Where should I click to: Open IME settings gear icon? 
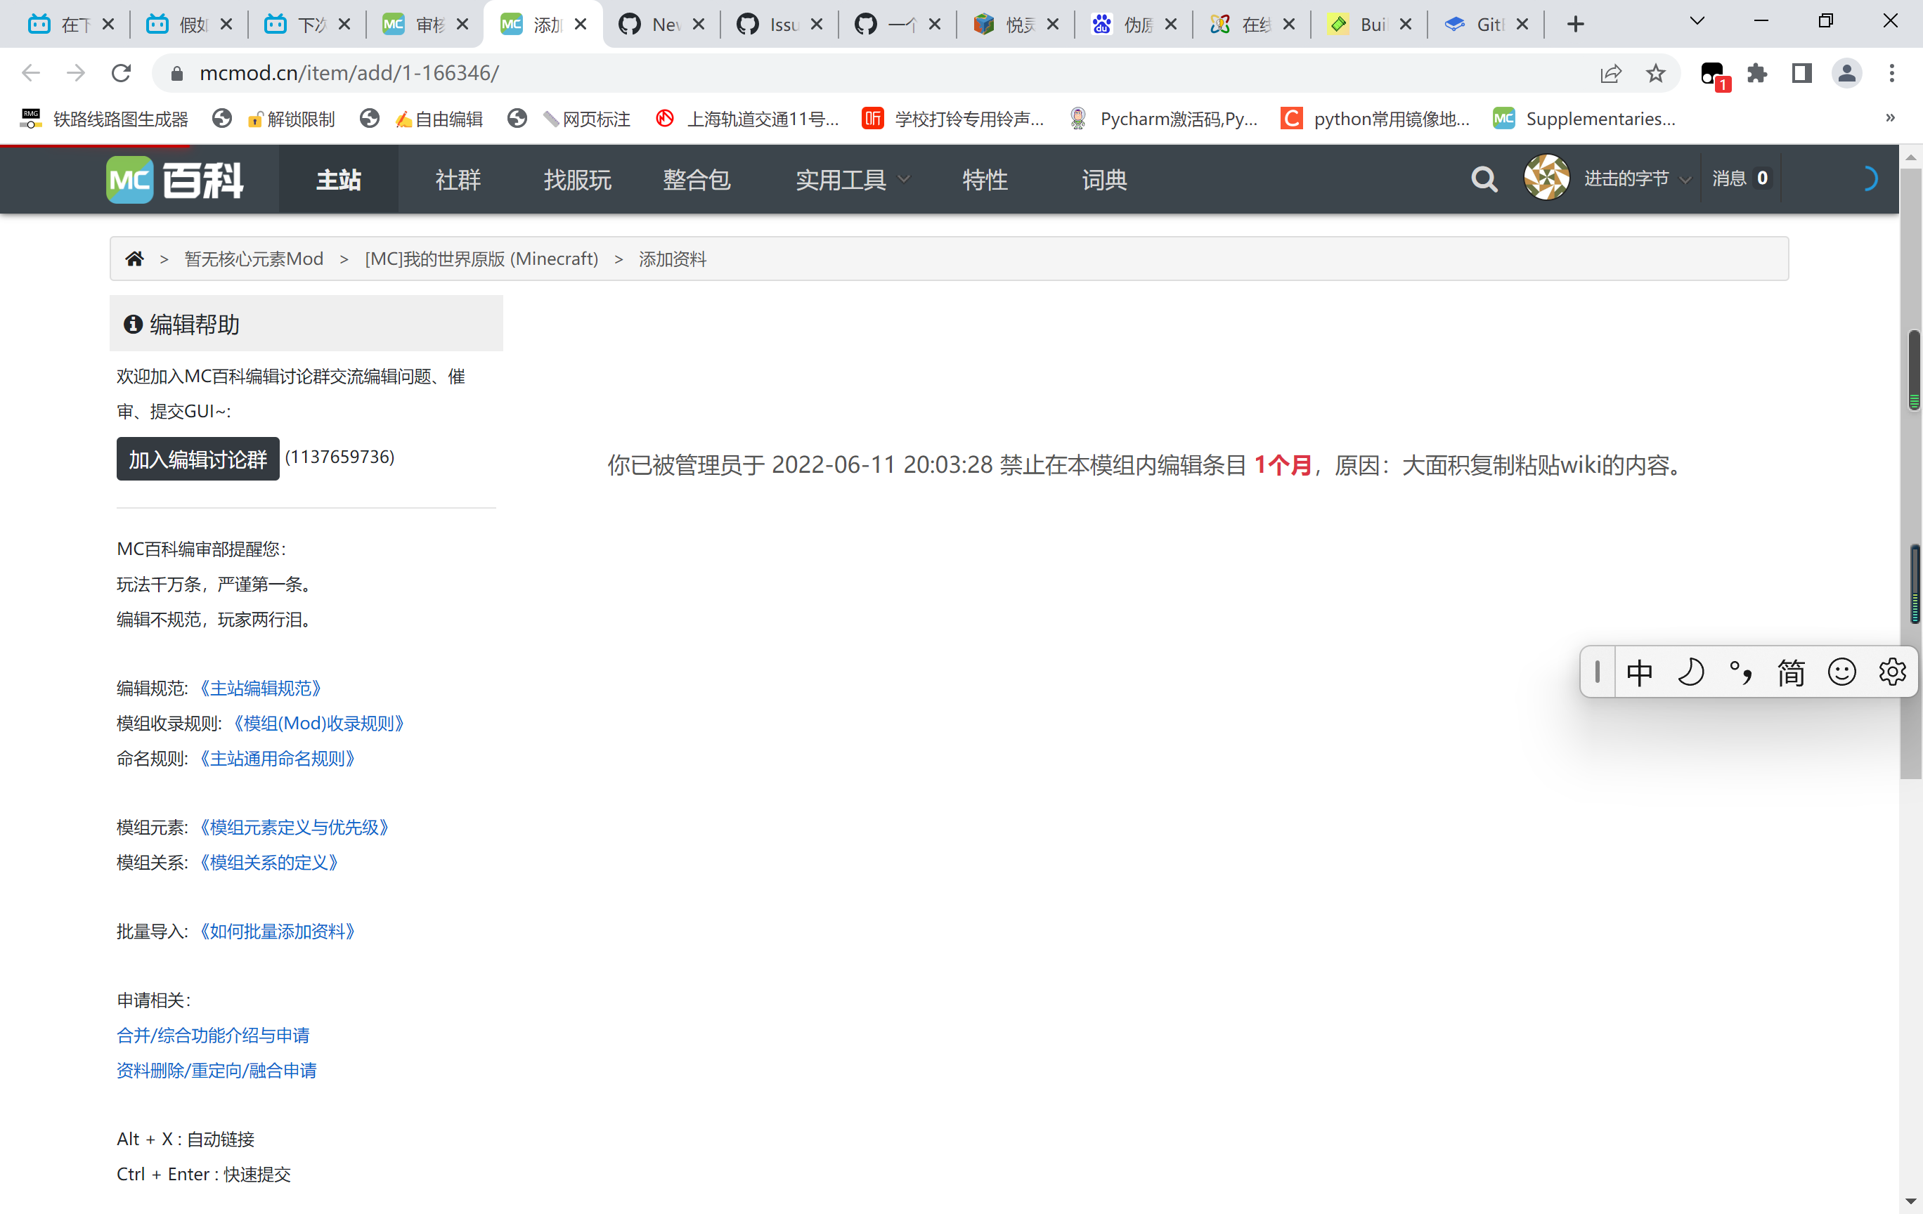[x=1892, y=672]
